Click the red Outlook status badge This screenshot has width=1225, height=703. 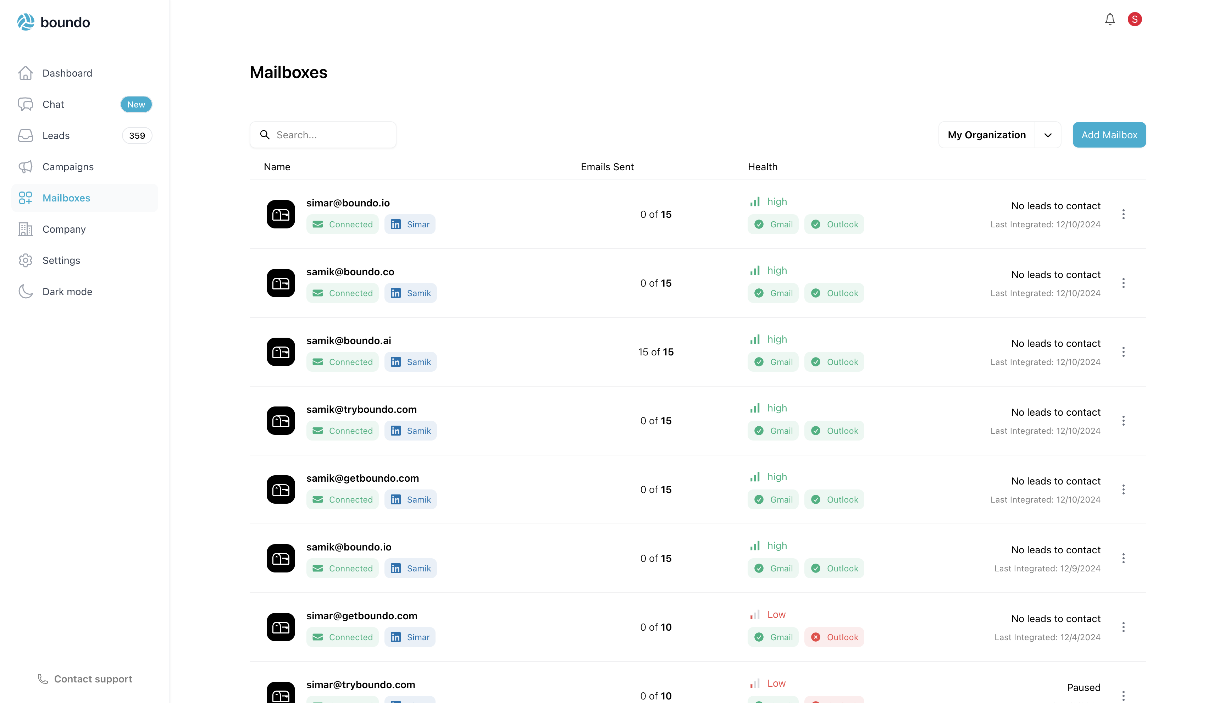834,637
